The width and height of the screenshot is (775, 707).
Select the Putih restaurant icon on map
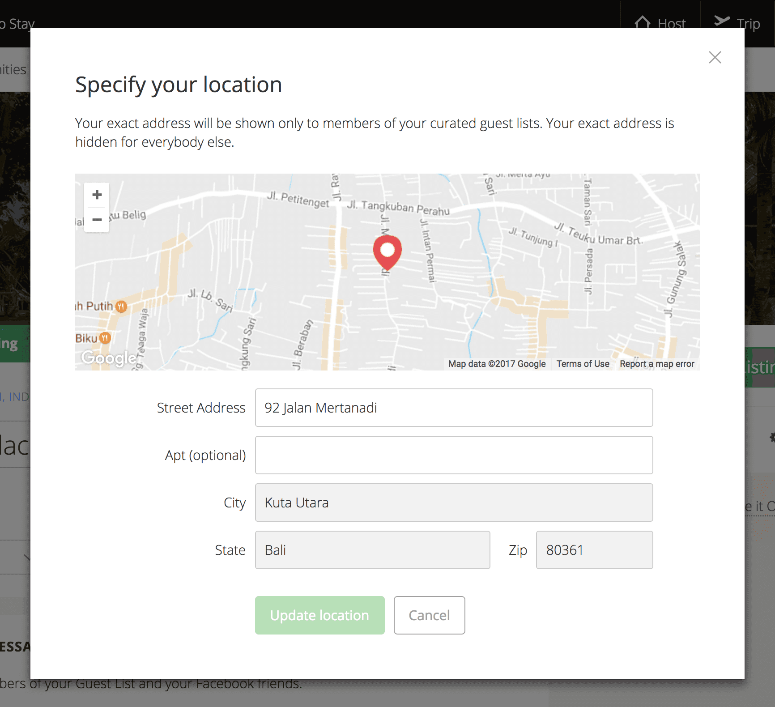tap(121, 307)
